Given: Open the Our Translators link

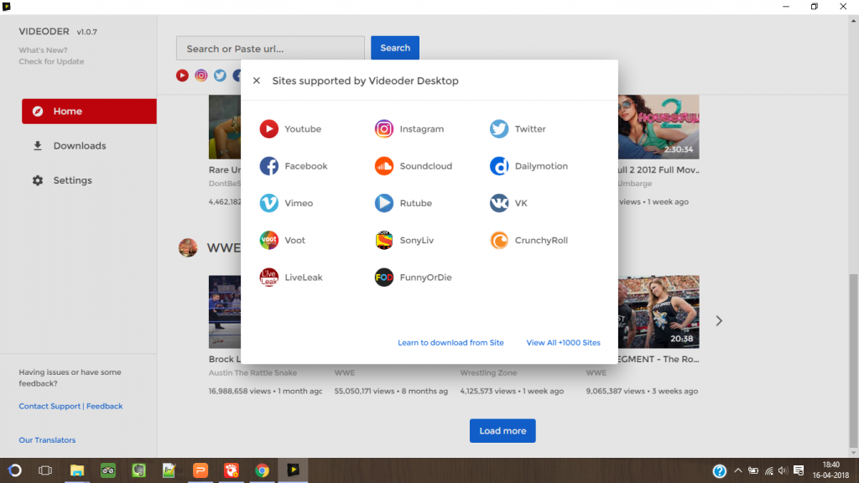Looking at the screenshot, I should (47, 440).
